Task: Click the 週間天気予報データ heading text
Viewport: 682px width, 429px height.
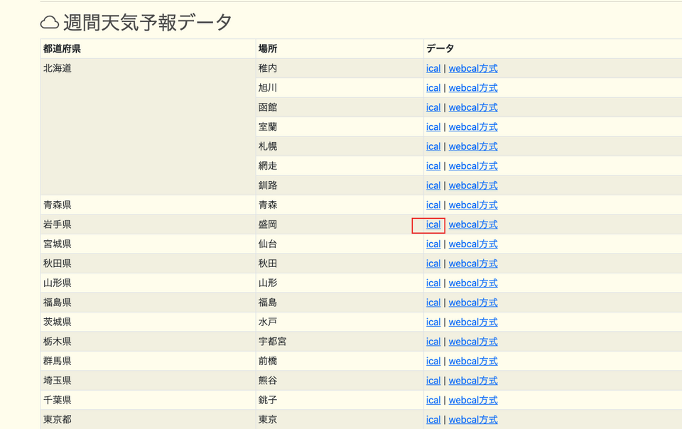Action: [x=148, y=22]
